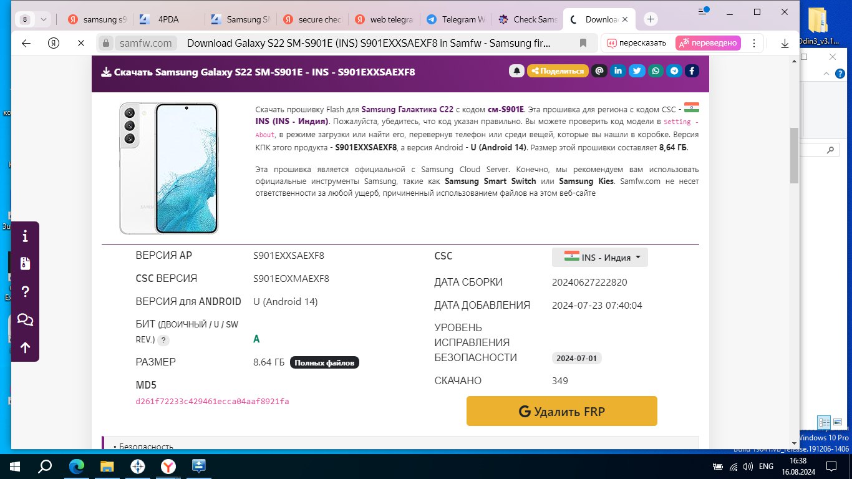Image resolution: width=852 pixels, height=479 pixels.
Task: Click the Удалить FRP button
Action: pos(562,411)
